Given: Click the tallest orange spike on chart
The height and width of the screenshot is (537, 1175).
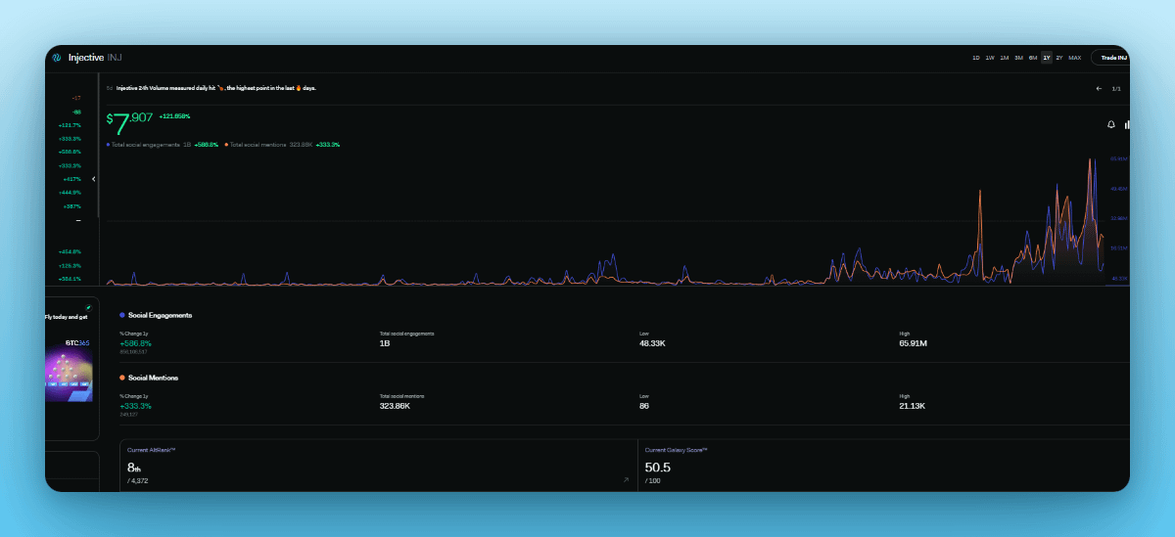Looking at the screenshot, I should pos(1091,162).
